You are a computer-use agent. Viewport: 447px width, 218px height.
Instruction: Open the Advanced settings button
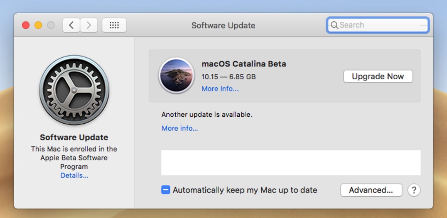coord(371,190)
